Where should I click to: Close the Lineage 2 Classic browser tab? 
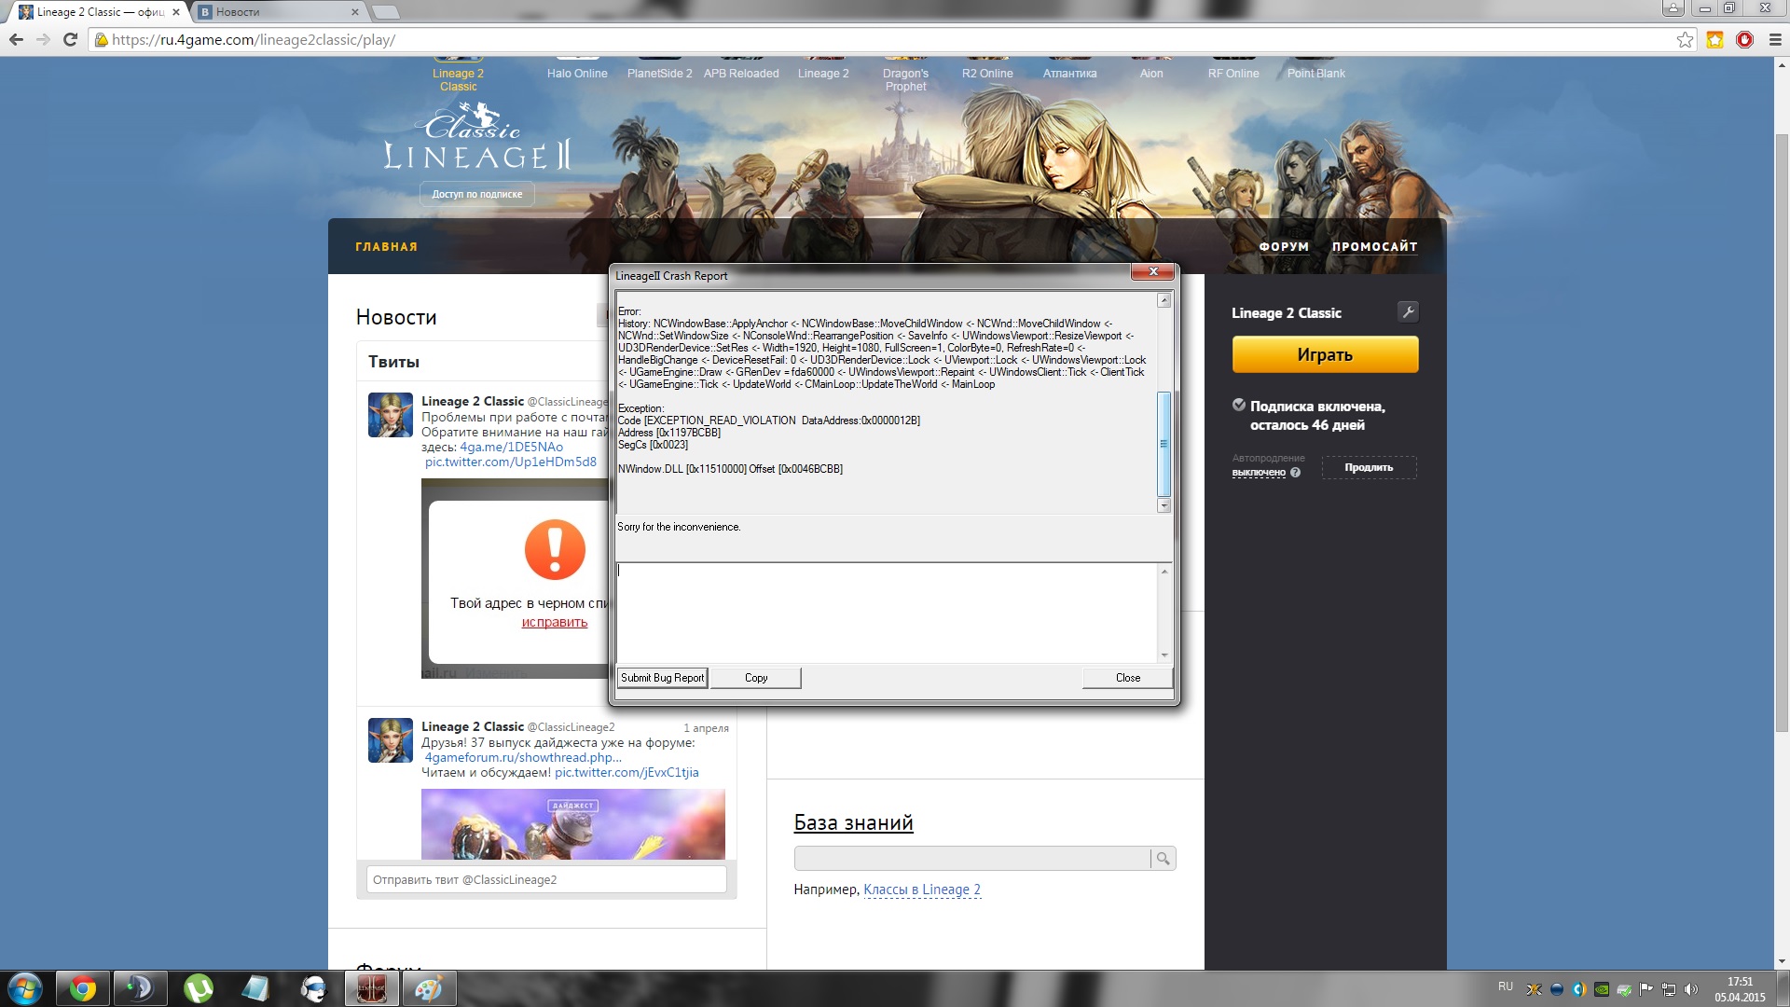pyautogui.click(x=176, y=12)
